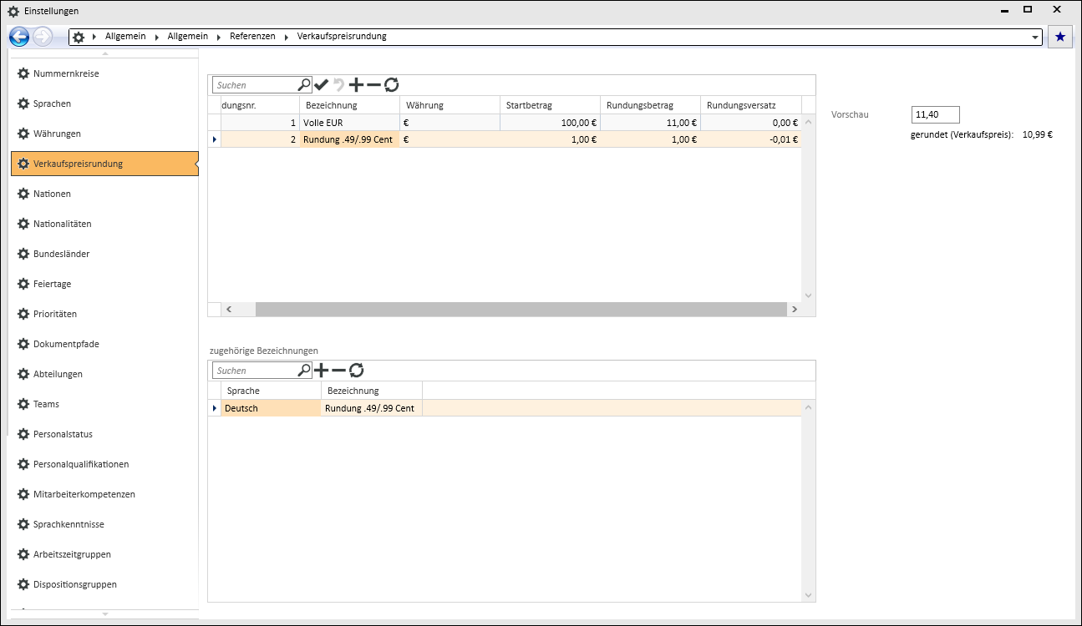This screenshot has height=626, width=1082.
Task: Click the Vorschau amount input field
Action: [935, 114]
